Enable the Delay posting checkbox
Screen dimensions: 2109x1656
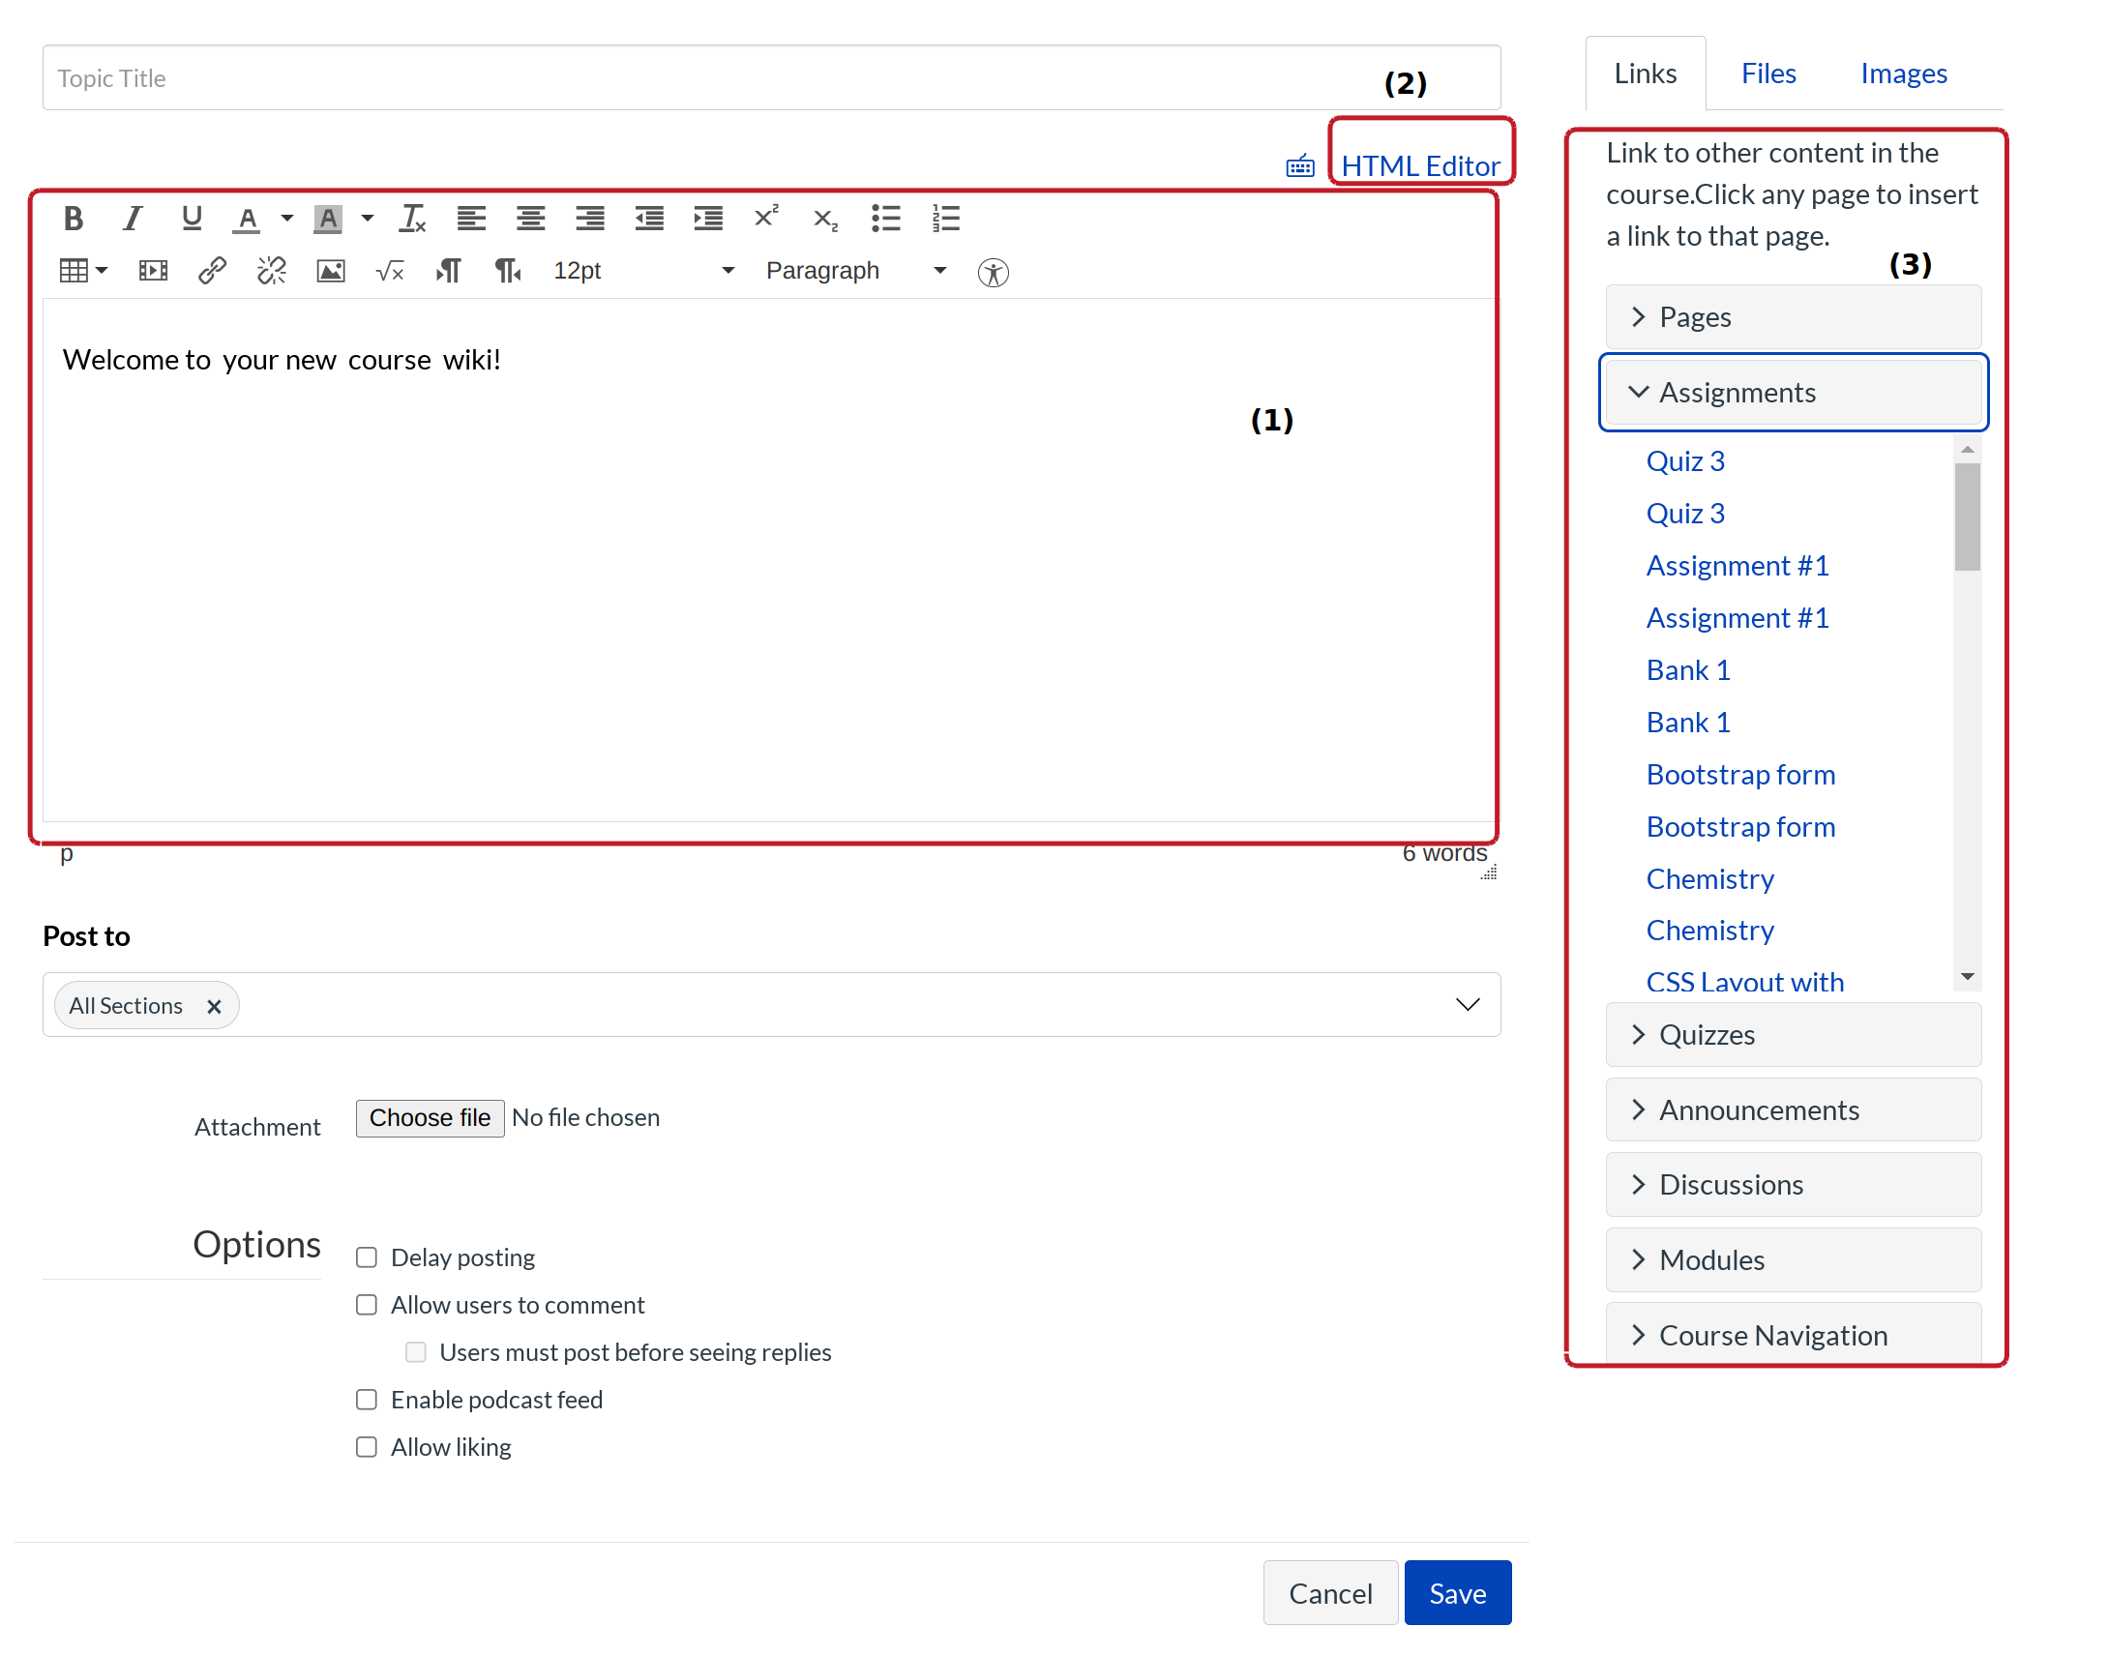[x=367, y=1258]
